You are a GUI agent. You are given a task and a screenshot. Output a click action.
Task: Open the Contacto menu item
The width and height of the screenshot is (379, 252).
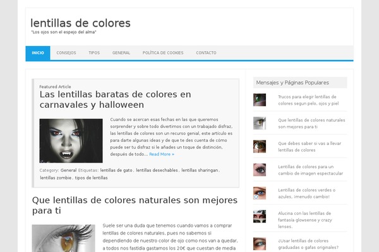206,53
